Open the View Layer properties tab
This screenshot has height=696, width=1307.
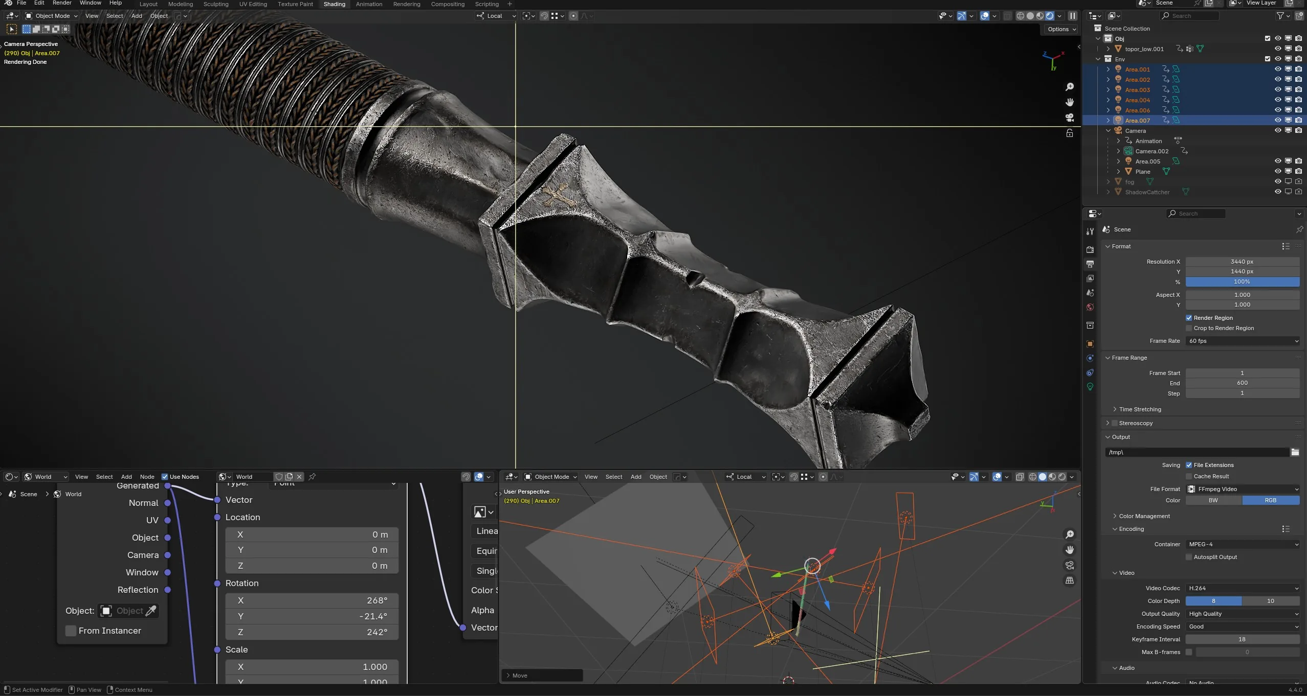point(1090,279)
